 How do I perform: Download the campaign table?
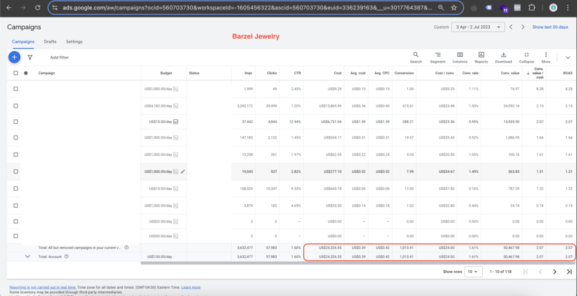(503, 57)
